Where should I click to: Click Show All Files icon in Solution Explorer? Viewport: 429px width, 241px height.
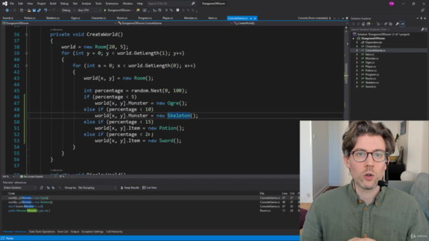[390, 24]
